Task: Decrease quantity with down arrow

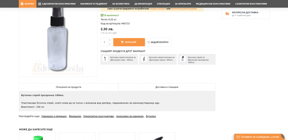Action: (110, 44)
